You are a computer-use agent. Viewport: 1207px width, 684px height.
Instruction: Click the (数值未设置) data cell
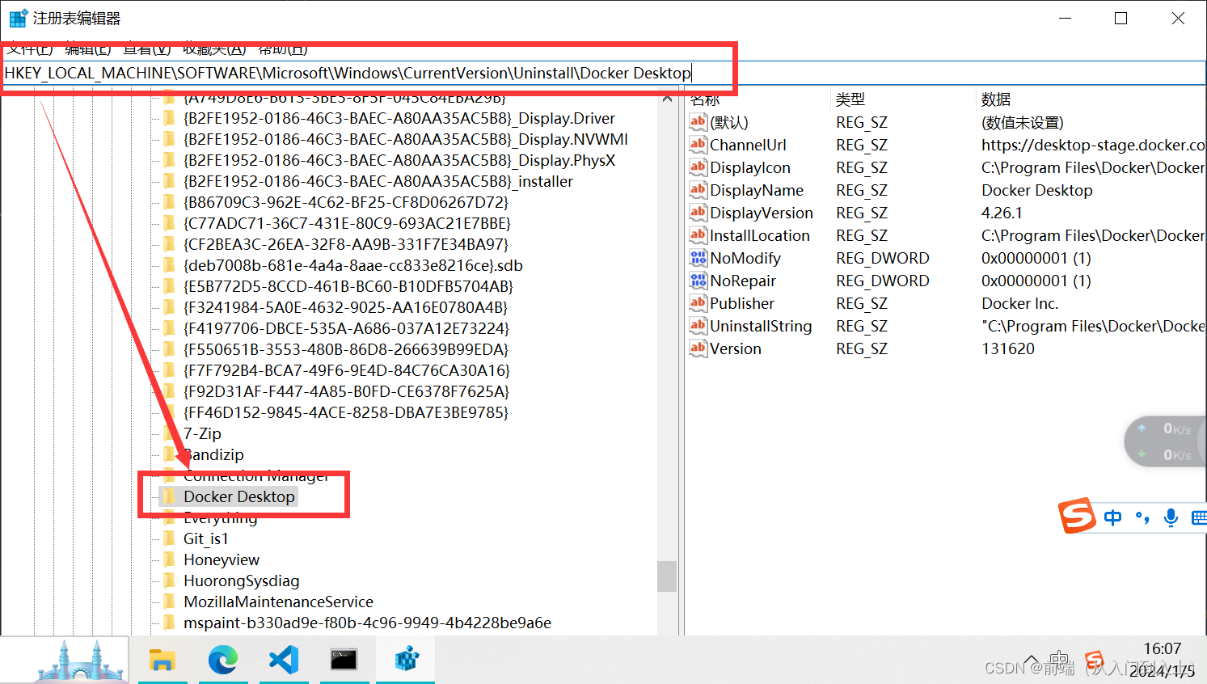[x=1023, y=122]
